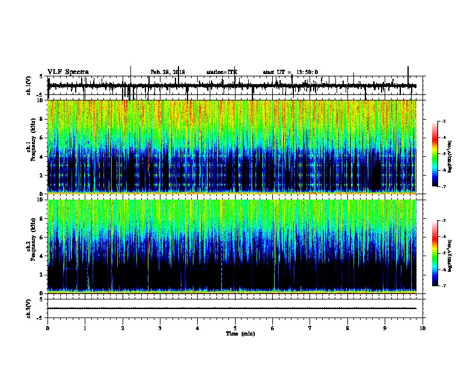Click the "-3" label on ch.2 colorbar
The height and width of the screenshot is (368, 476).
pyautogui.click(x=444, y=221)
